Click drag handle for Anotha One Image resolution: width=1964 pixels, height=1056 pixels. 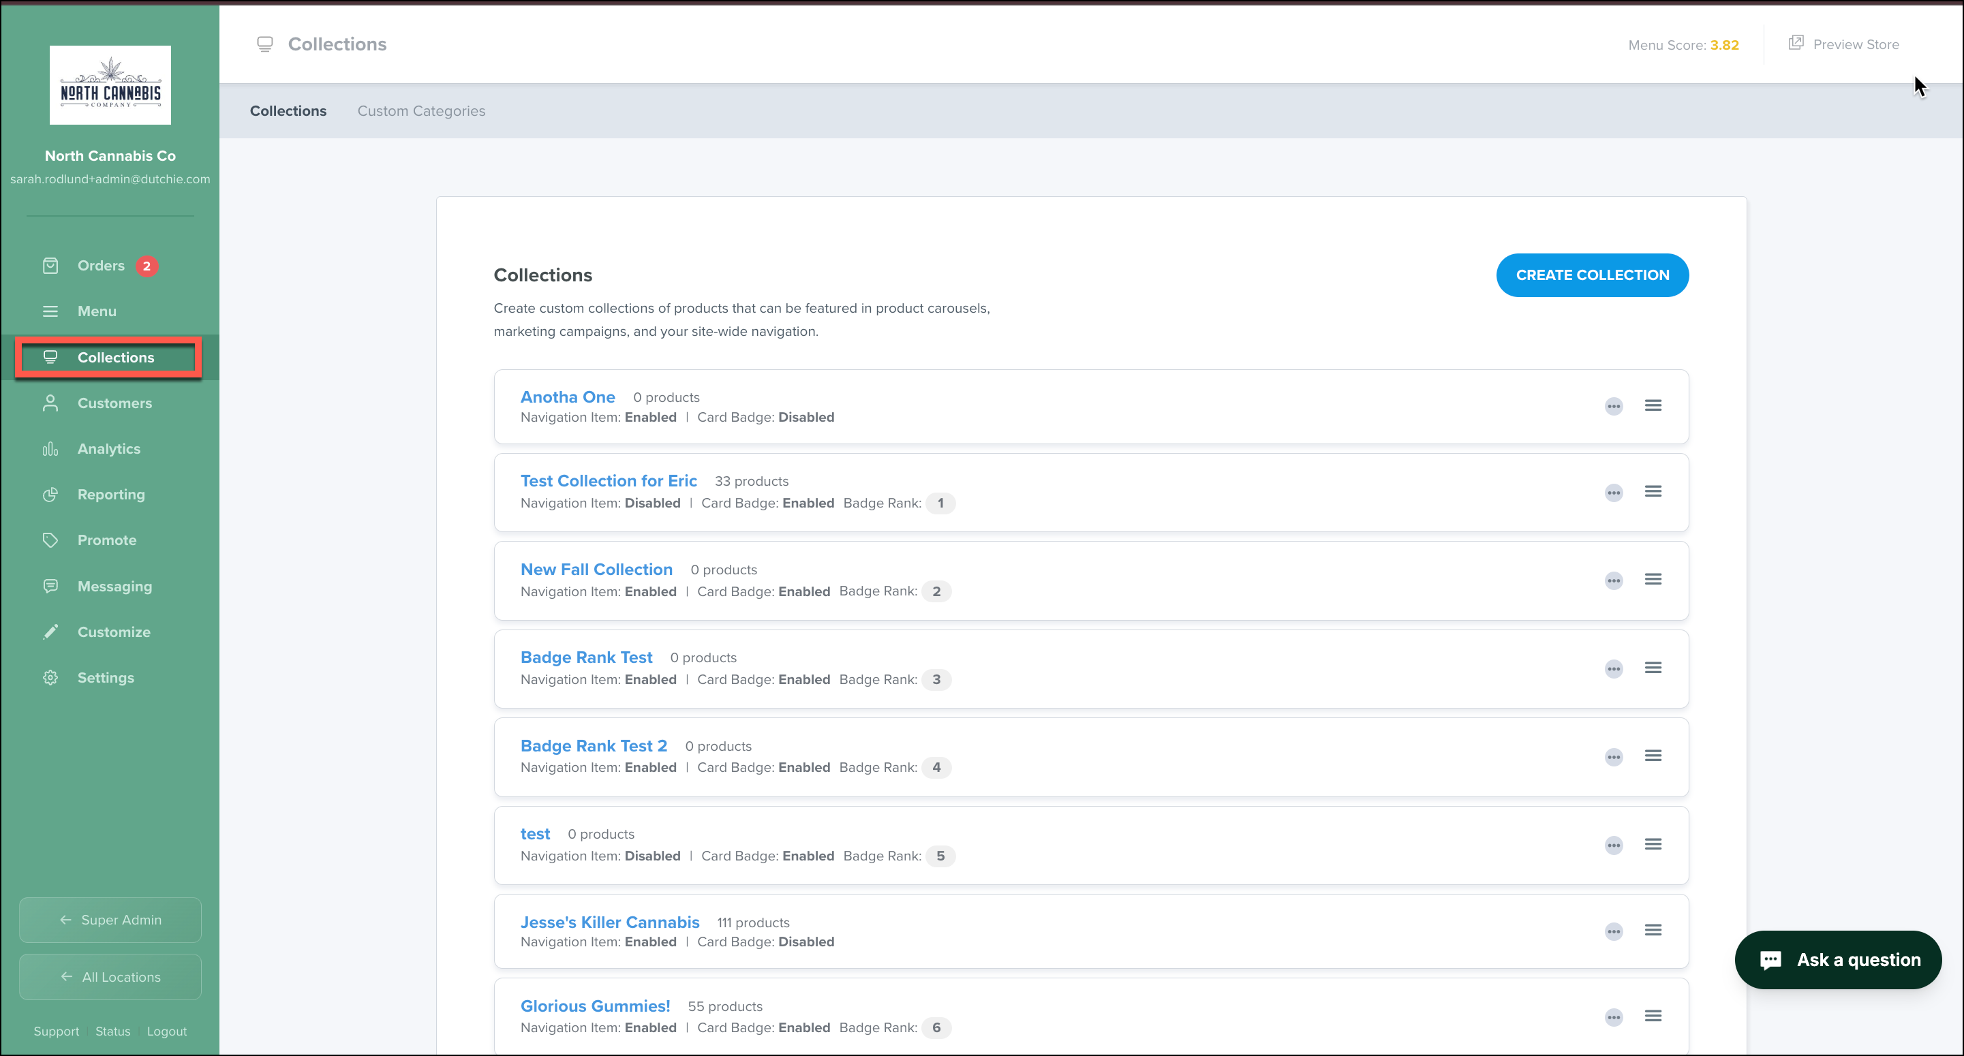click(1653, 405)
